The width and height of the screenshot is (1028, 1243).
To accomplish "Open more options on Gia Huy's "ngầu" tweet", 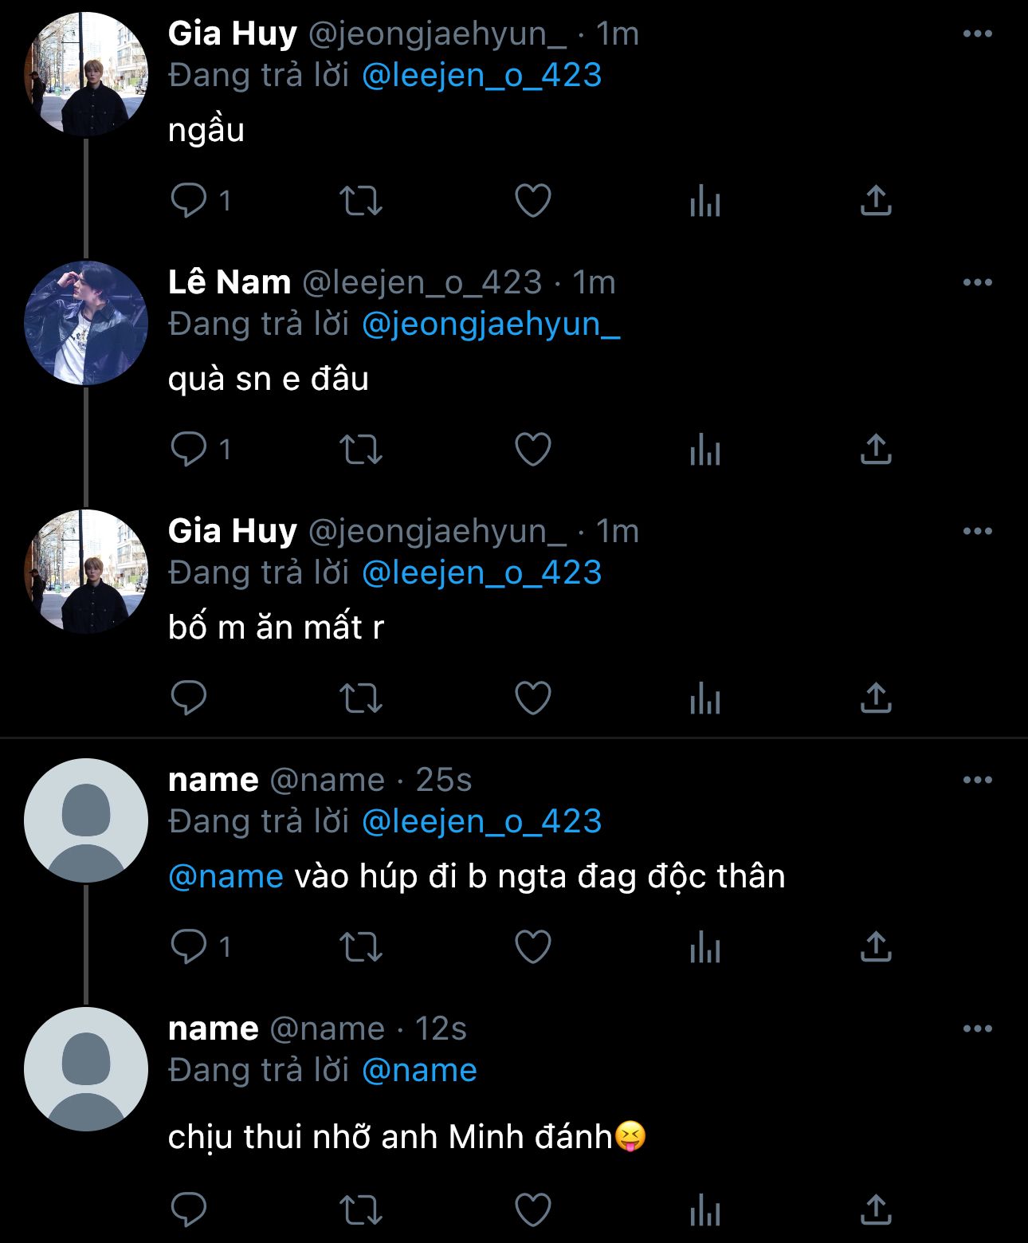I will click(x=977, y=34).
